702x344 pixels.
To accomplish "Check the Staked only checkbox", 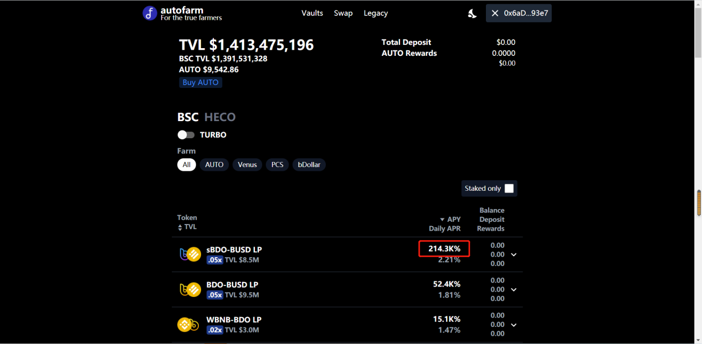I will click(x=509, y=189).
